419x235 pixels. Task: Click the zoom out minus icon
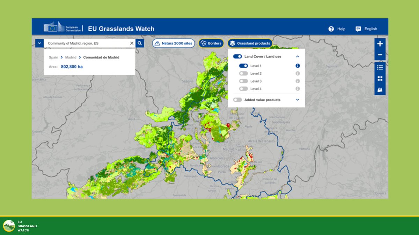(380, 54)
